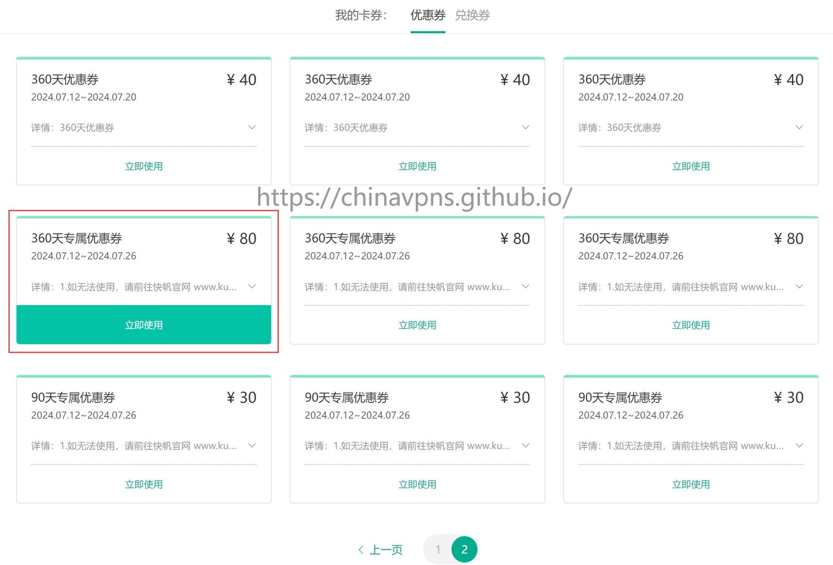This screenshot has height=565, width=833.
Task: Expand details of the second 90天专属优惠券 card
Action: tap(526, 446)
